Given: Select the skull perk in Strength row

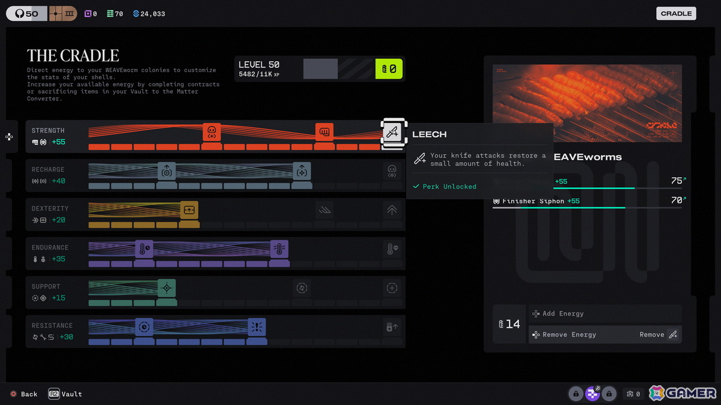Looking at the screenshot, I should point(211,132).
